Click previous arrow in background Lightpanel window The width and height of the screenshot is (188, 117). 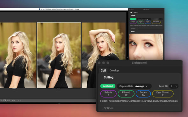tap(160, 19)
